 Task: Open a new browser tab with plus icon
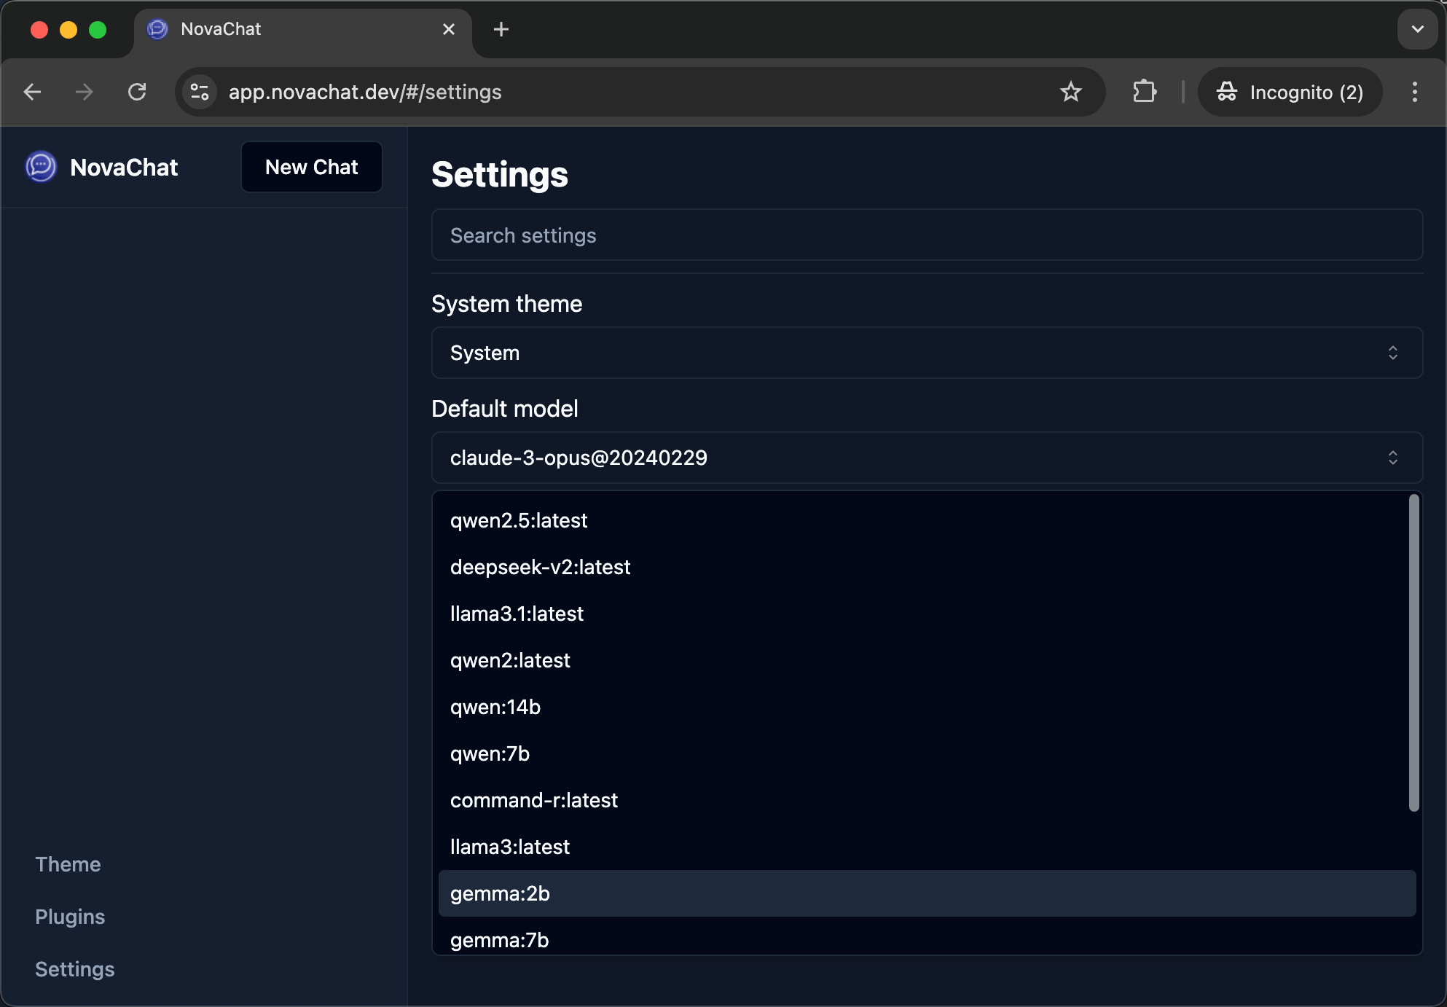501,29
